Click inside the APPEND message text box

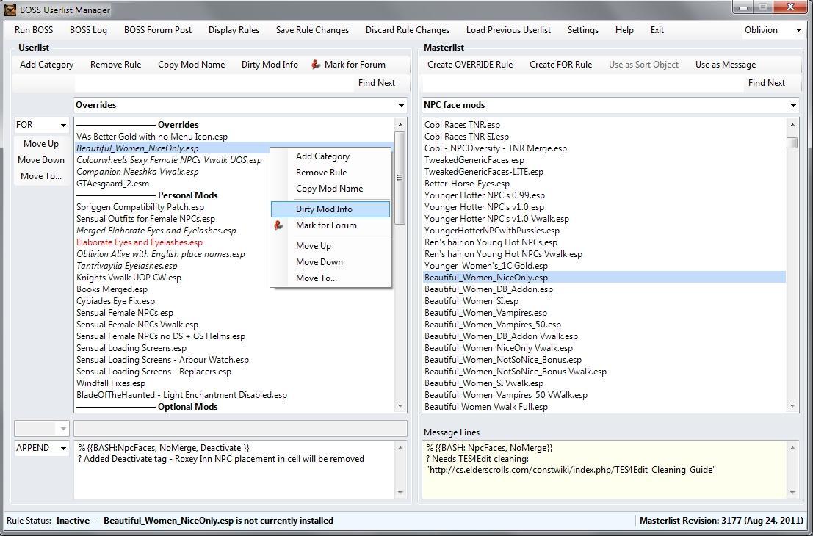[x=235, y=470]
